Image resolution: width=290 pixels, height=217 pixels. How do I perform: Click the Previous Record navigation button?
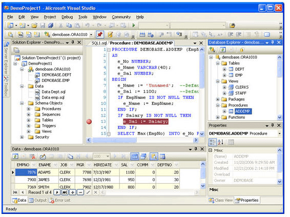point(23,192)
